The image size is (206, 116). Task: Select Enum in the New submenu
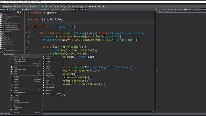click(x=53, y=69)
